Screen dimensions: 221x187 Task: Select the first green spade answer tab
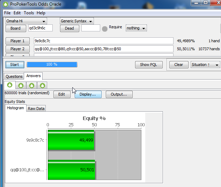10,85
